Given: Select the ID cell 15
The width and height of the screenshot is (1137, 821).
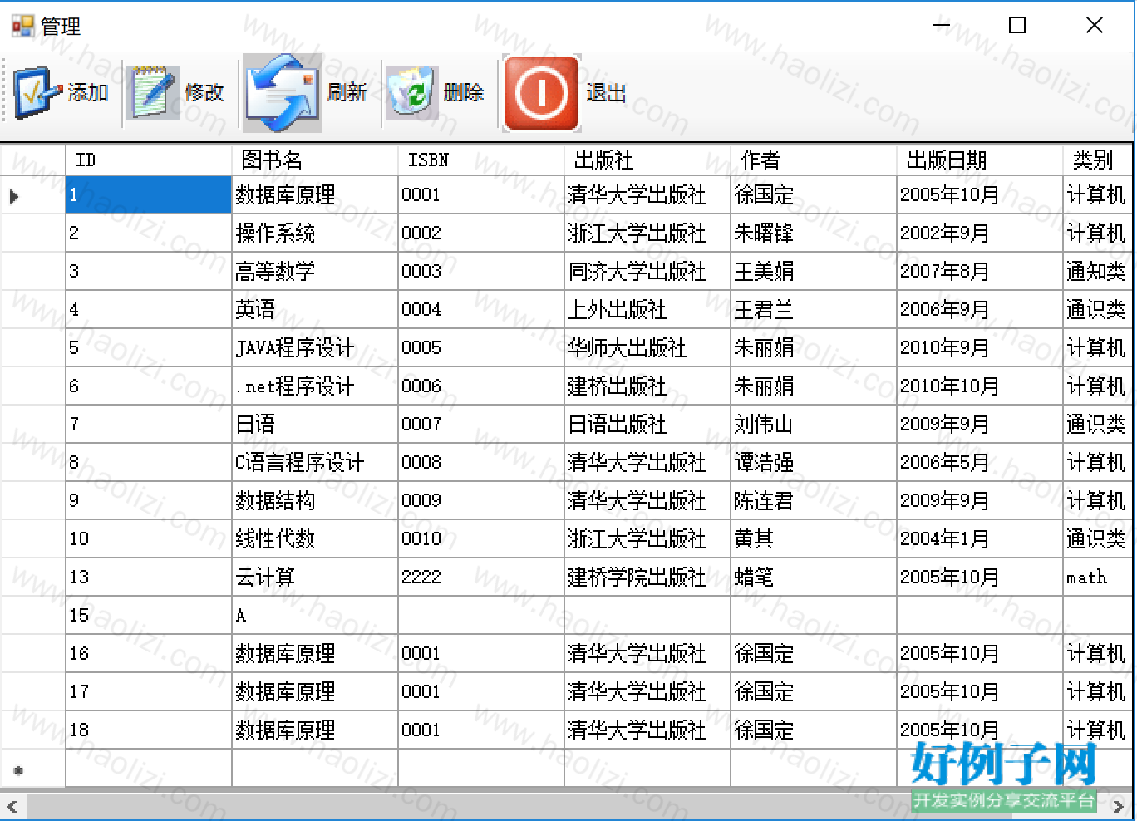Looking at the screenshot, I should point(149,616).
